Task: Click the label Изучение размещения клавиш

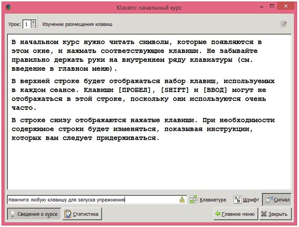Action: tap(77, 24)
